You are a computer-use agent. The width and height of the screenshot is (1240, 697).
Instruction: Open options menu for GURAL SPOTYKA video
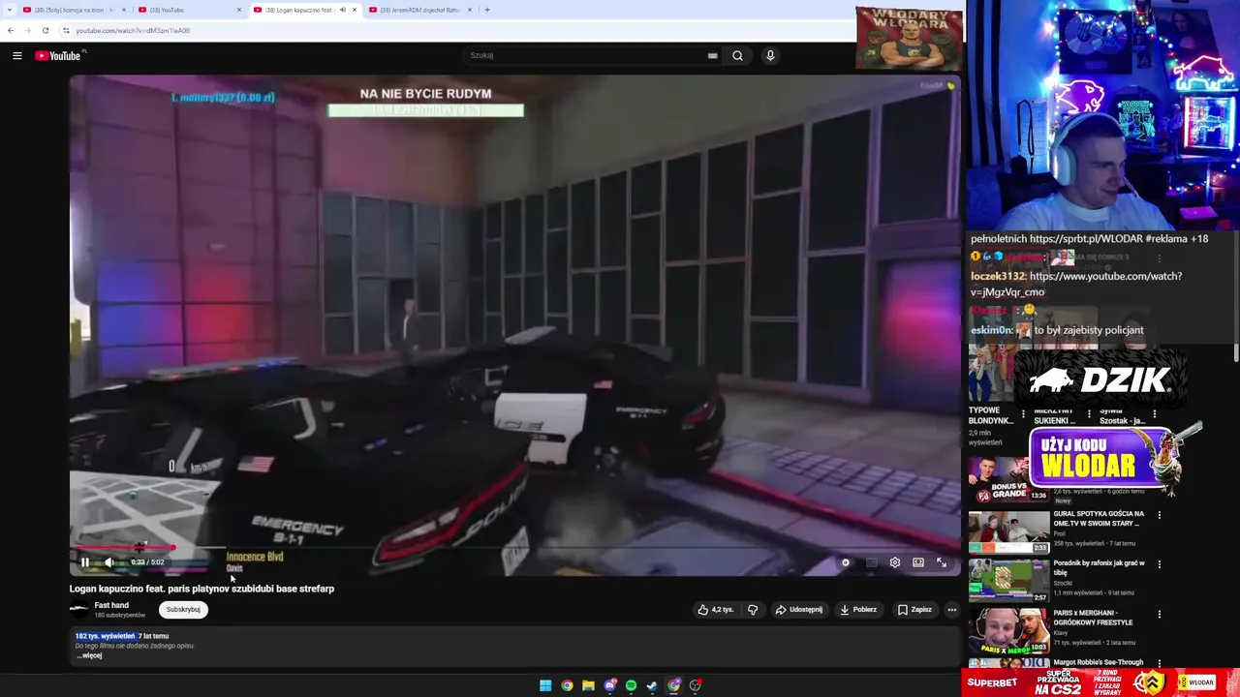[x=1159, y=515]
